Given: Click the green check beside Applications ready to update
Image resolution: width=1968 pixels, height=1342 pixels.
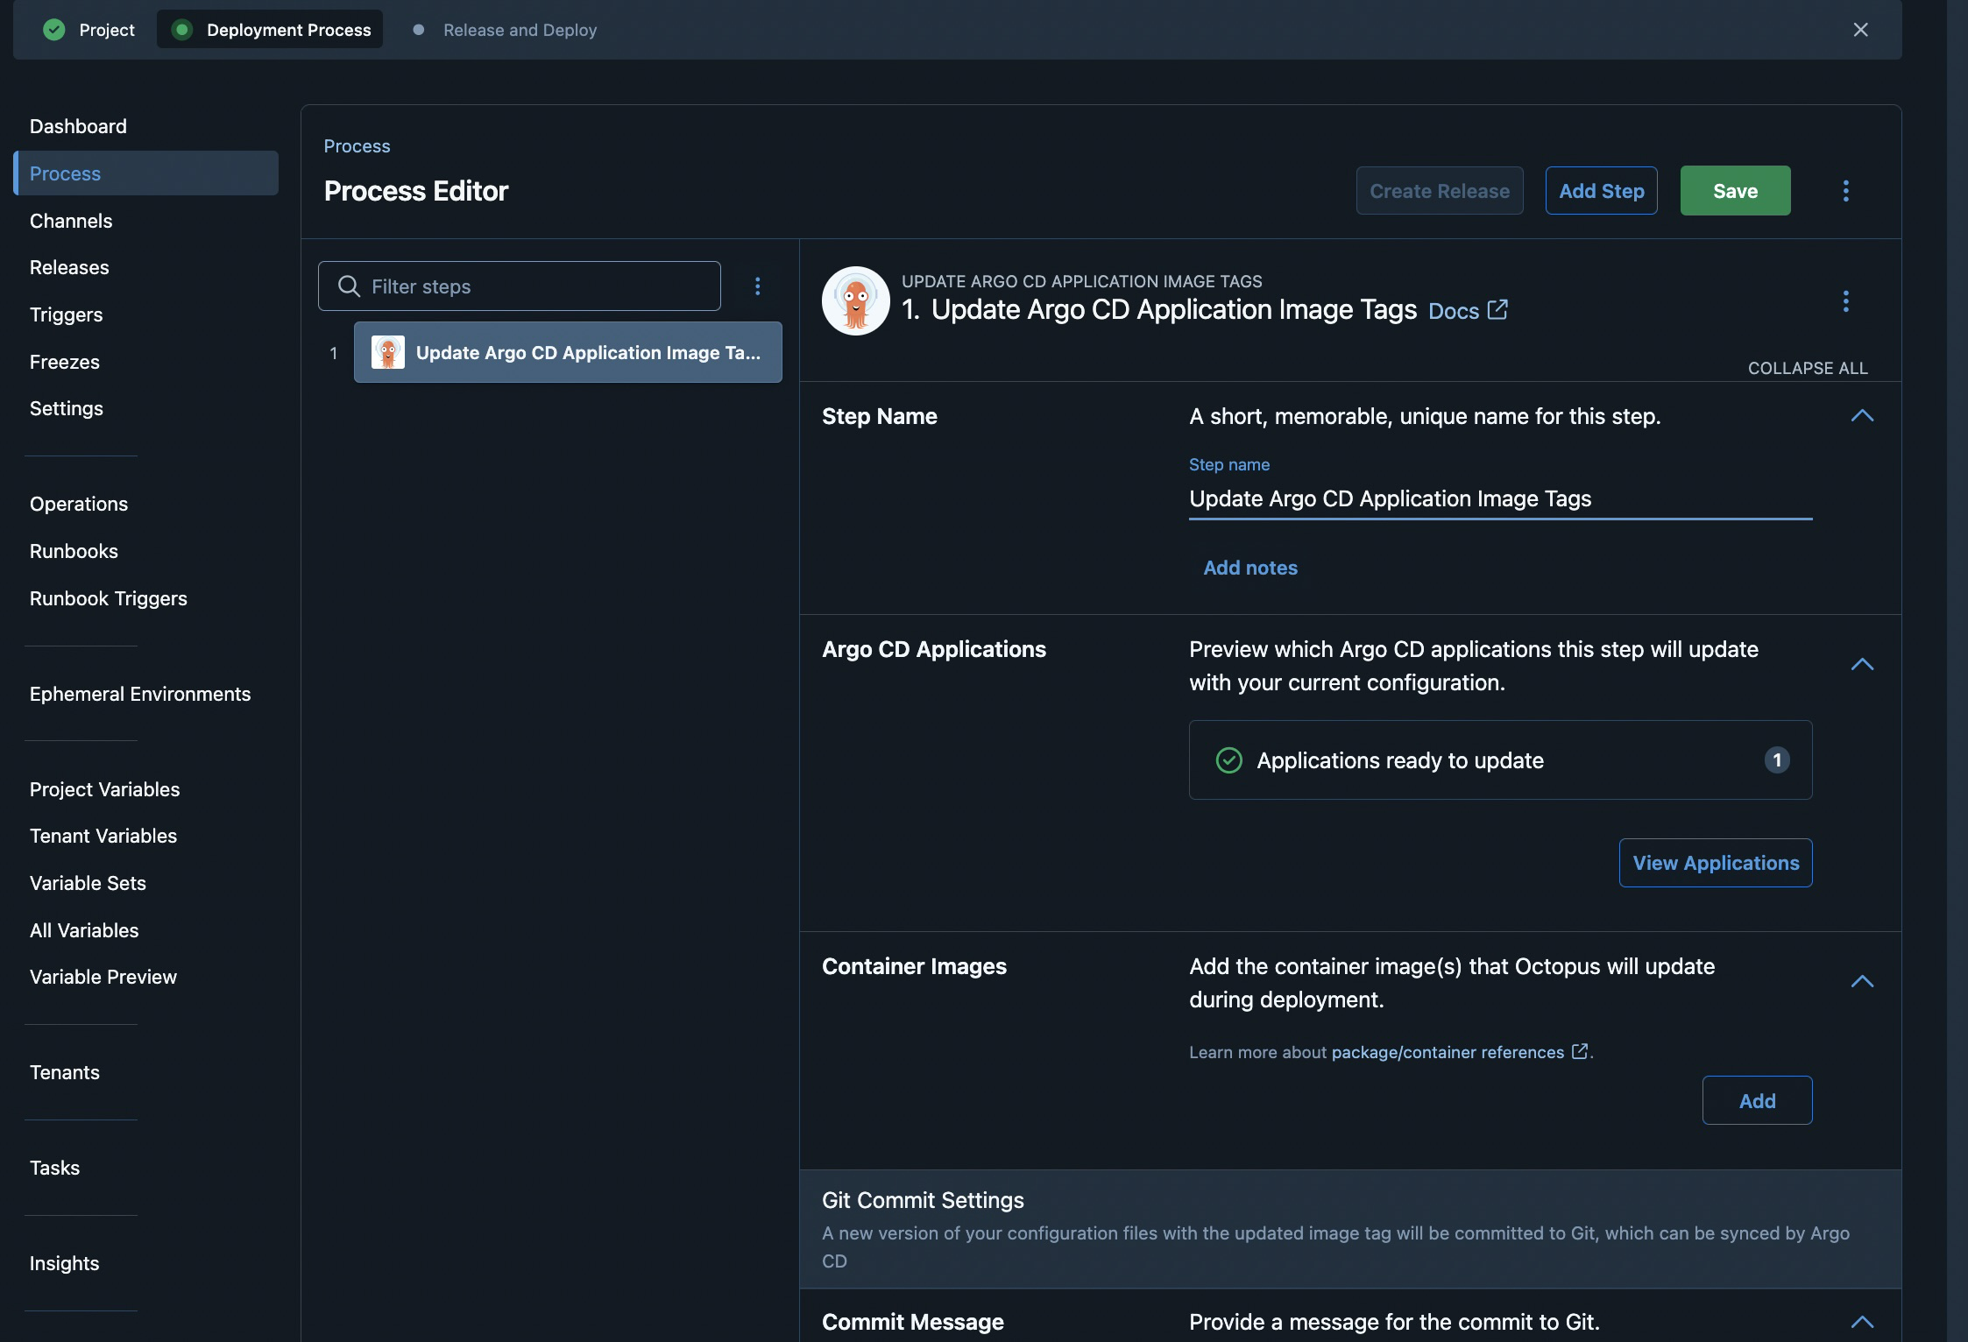Looking at the screenshot, I should (x=1229, y=760).
